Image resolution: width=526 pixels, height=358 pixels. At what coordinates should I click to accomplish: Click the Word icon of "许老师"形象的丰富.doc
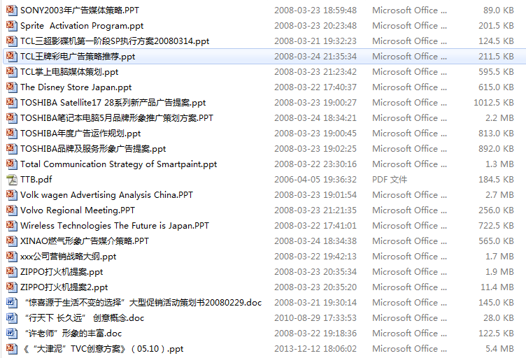12,334
